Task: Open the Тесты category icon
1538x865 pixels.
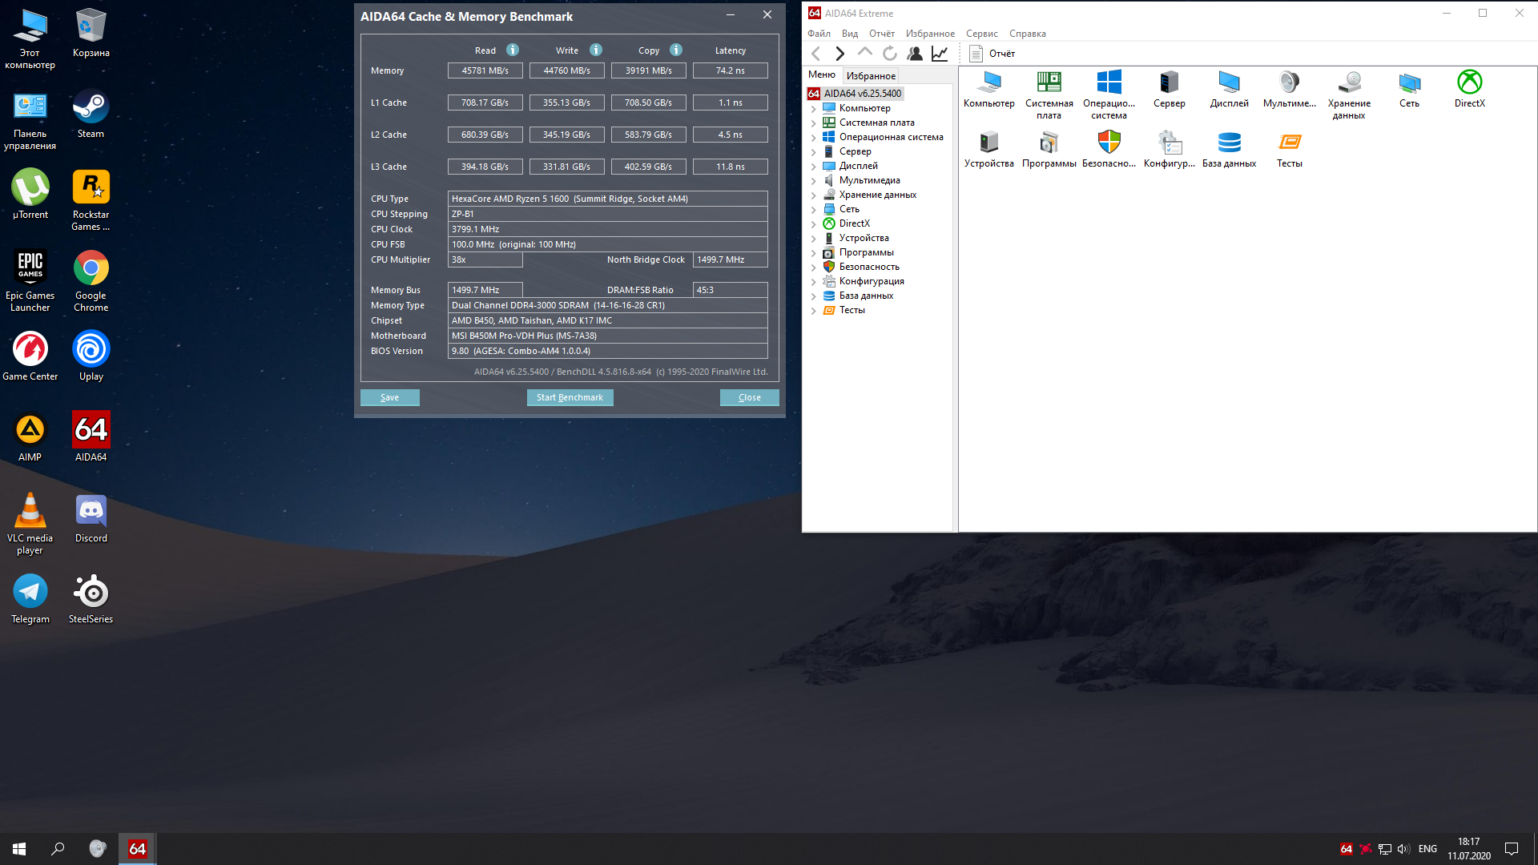Action: point(1289,143)
